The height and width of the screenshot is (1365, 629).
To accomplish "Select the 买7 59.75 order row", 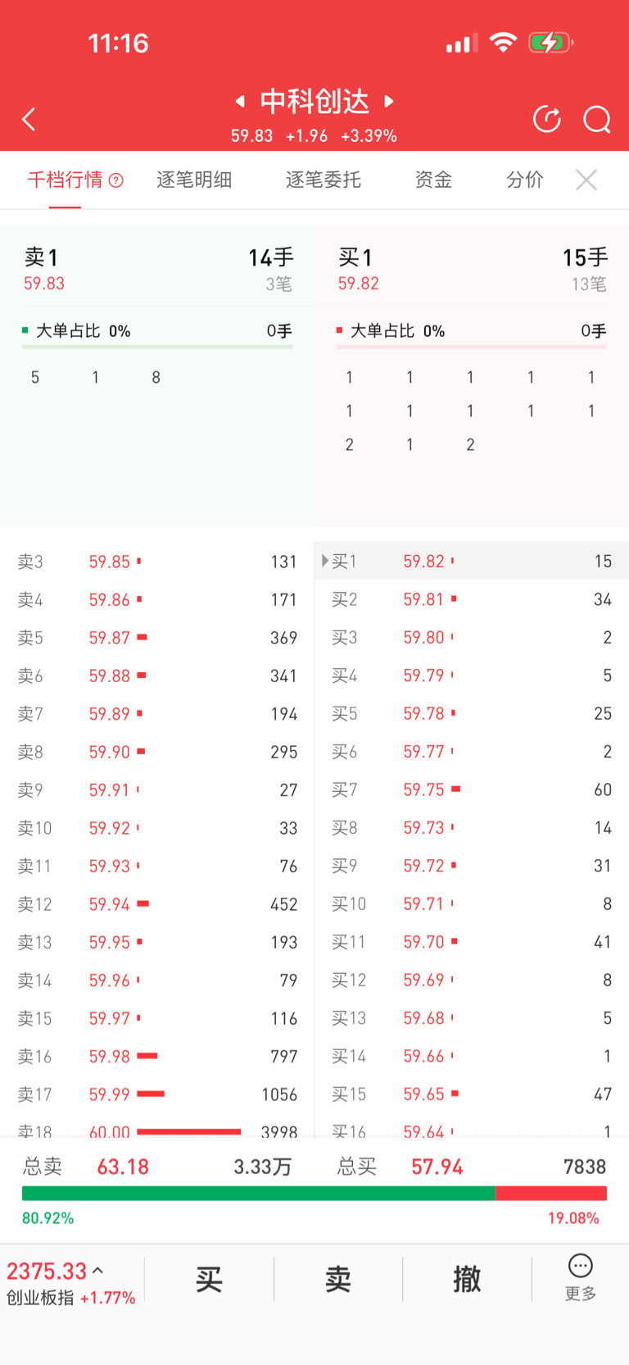I will 472,789.
